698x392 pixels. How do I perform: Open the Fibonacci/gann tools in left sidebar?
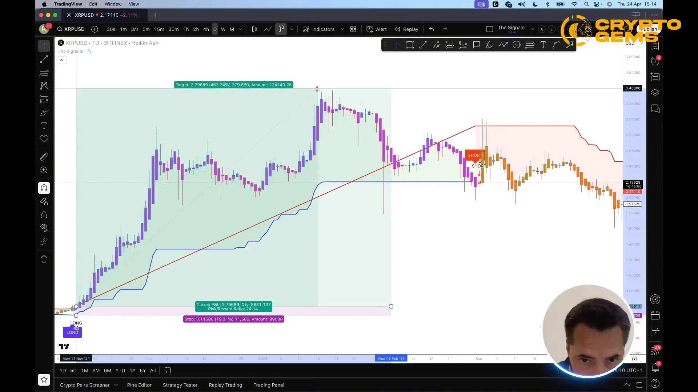44,72
